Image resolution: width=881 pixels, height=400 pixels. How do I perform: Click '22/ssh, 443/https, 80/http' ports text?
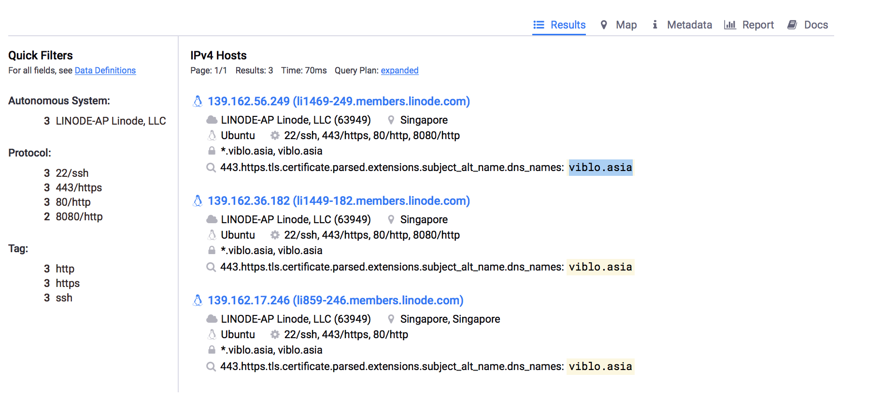tap(346, 334)
